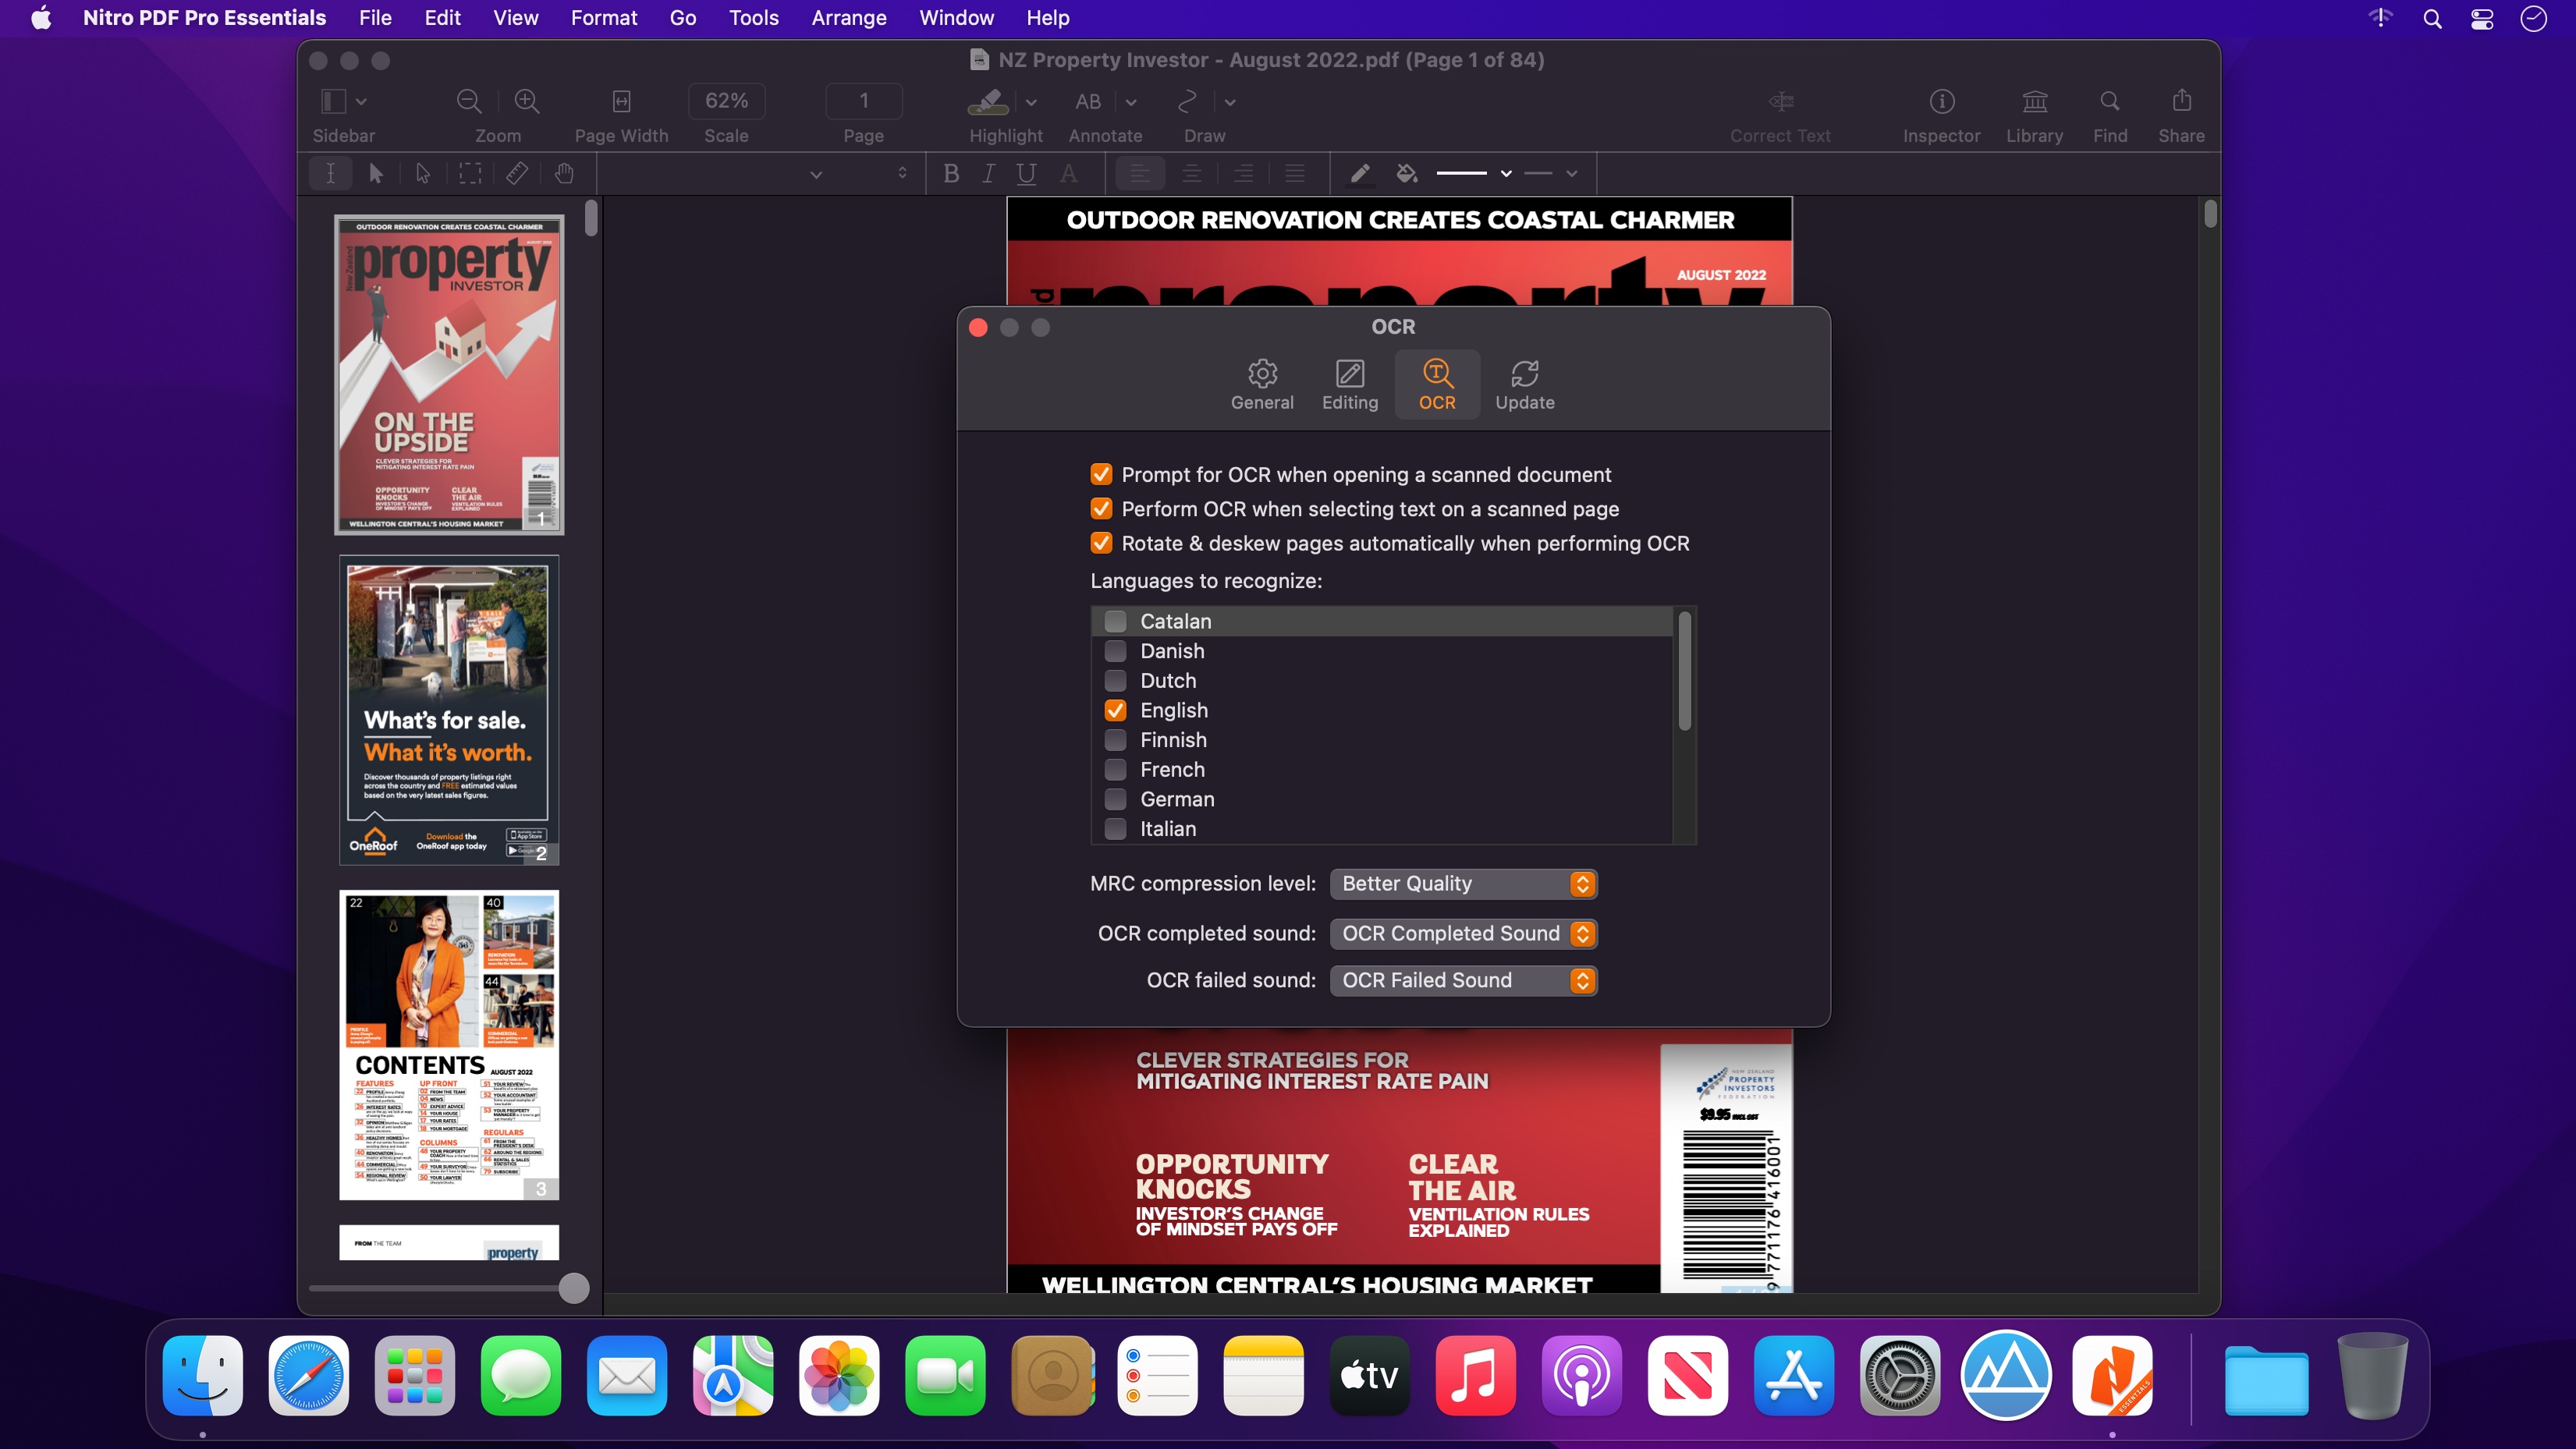Uncheck the English language checkbox
2576x1449 pixels.
[x=1115, y=710]
